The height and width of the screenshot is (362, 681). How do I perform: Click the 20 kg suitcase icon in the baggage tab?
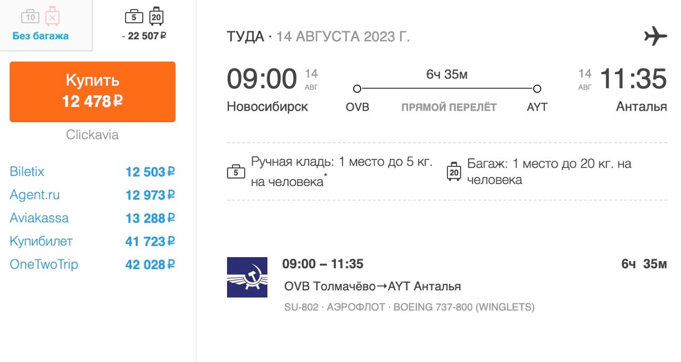tap(156, 16)
